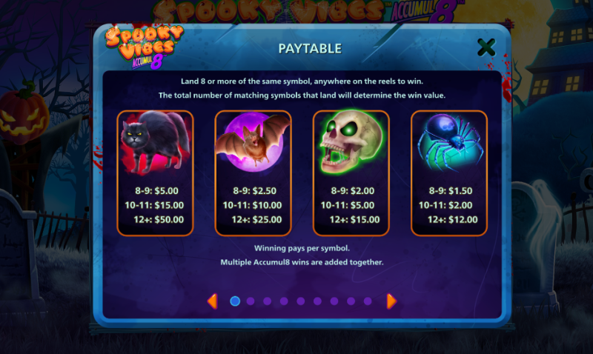Select the seventh page indicator dot
The width and height of the screenshot is (593, 354).
(x=334, y=301)
